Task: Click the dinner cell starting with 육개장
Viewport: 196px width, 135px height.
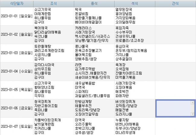Action: tap(134, 71)
